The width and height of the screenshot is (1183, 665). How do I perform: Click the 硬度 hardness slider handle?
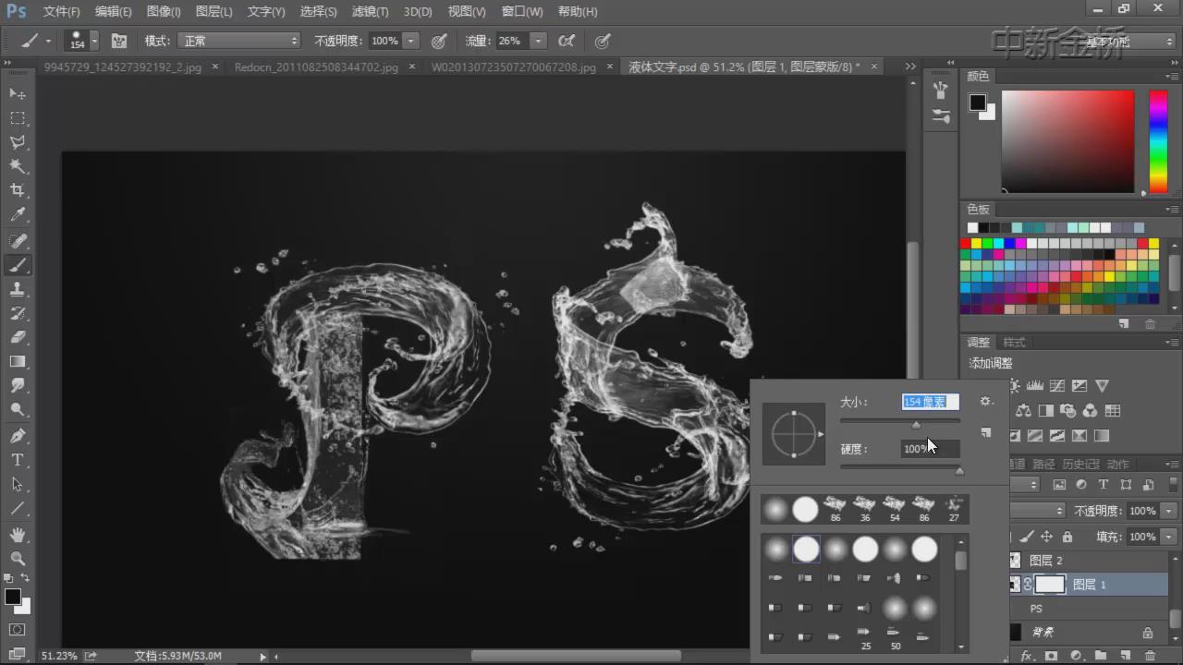coord(959,471)
